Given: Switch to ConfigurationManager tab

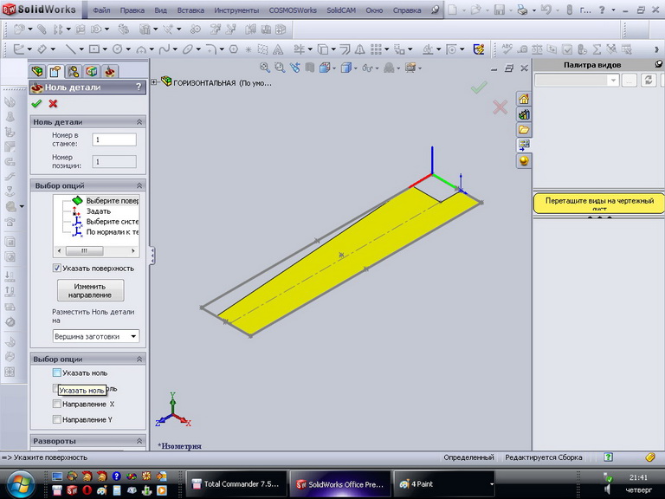Looking at the screenshot, I should [x=74, y=71].
